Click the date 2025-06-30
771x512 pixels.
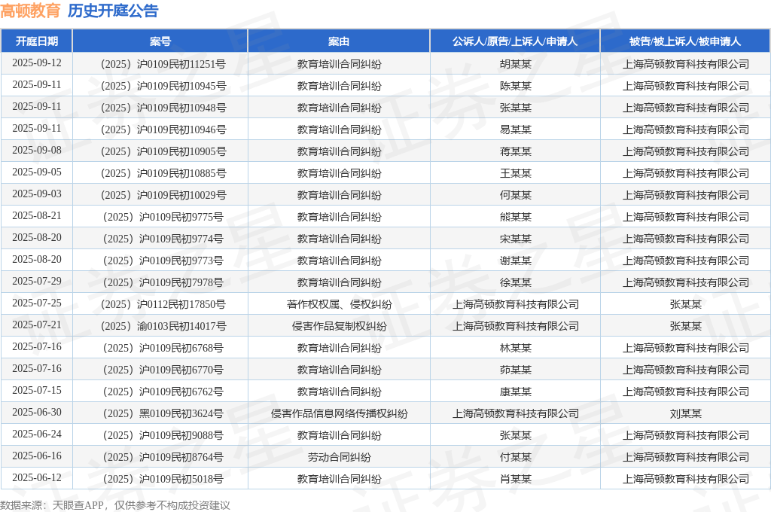click(37, 412)
